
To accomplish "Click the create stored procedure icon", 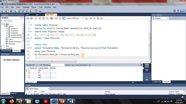I will pos(28,11).
